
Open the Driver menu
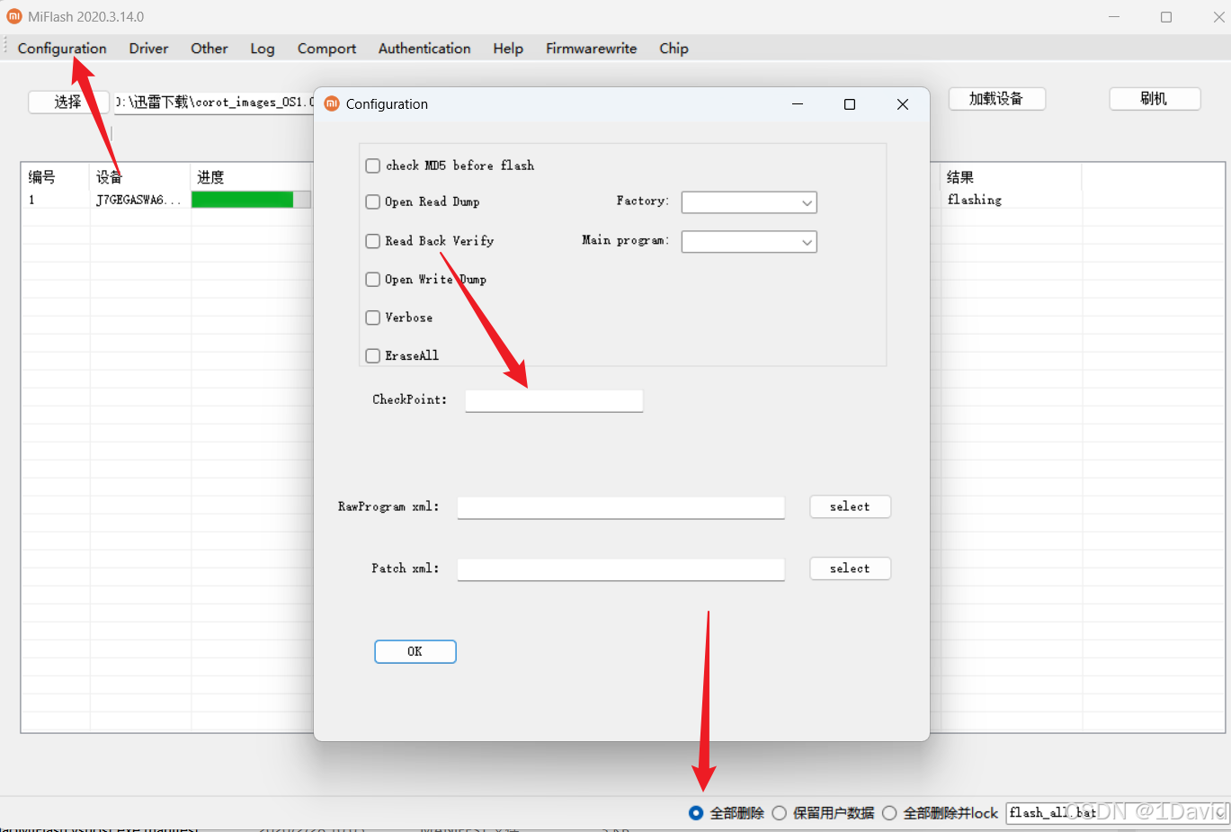tap(148, 49)
